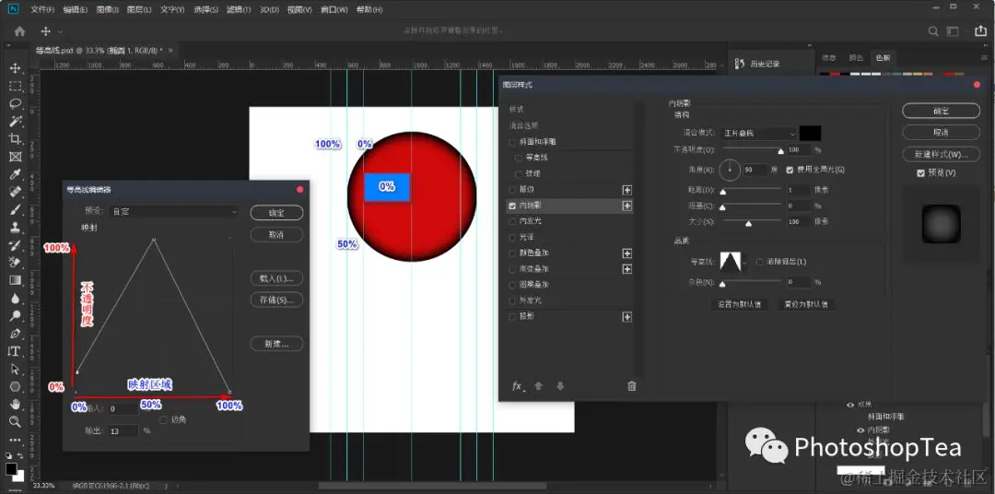Select the Polygon shape tool
Viewport: 995px width, 494px height.
coord(16,386)
